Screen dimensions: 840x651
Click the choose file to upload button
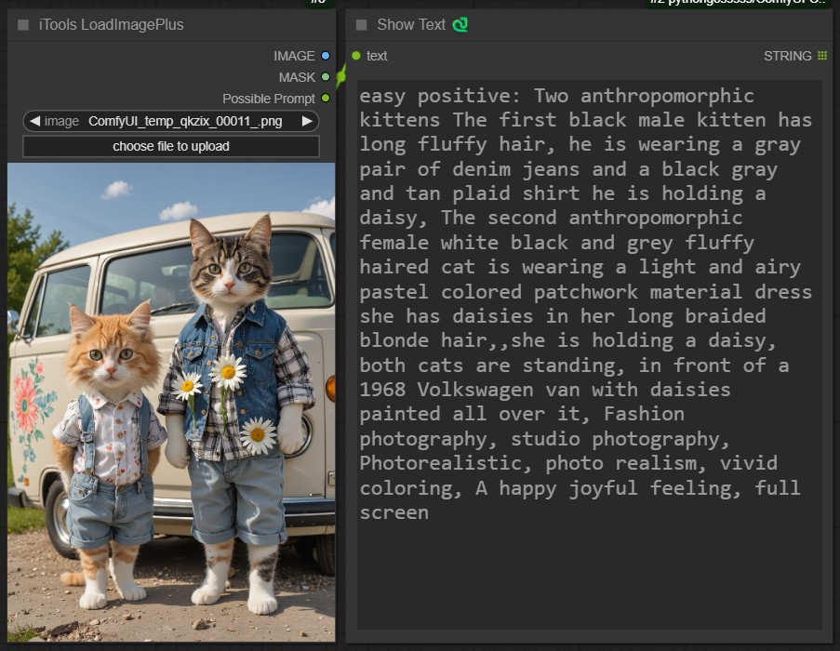coord(171,146)
